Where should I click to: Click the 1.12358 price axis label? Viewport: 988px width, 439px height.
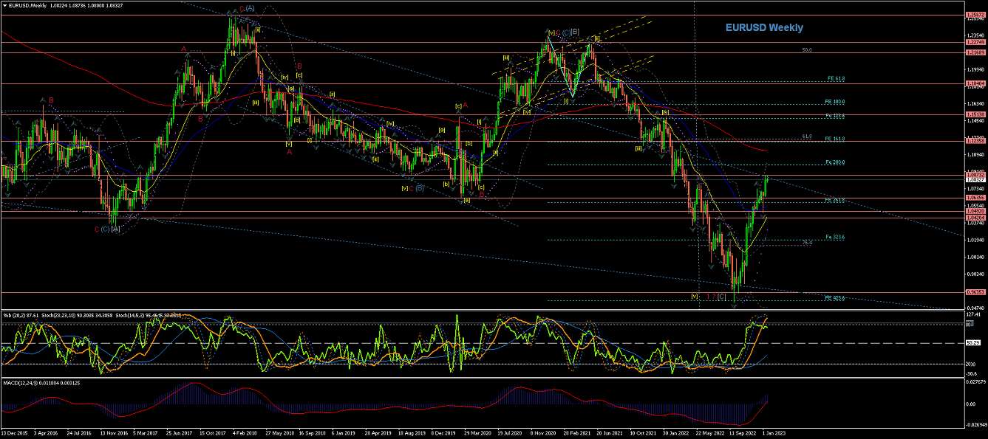pyautogui.click(x=977, y=141)
